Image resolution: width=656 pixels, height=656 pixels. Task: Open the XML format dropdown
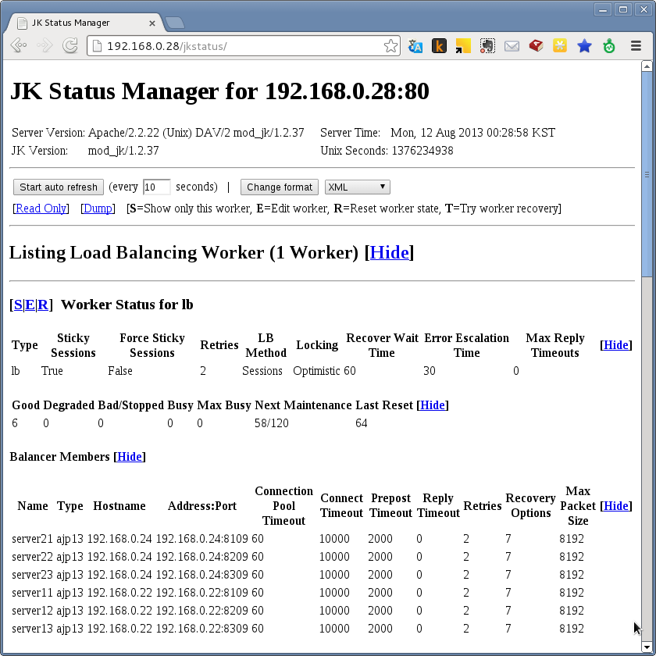tap(357, 187)
